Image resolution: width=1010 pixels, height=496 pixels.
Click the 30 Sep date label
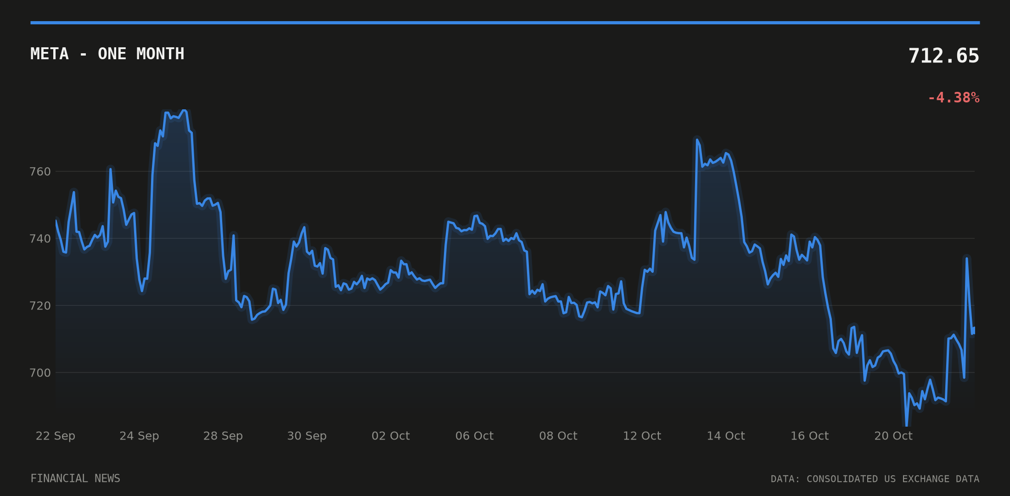coord(307,436)
